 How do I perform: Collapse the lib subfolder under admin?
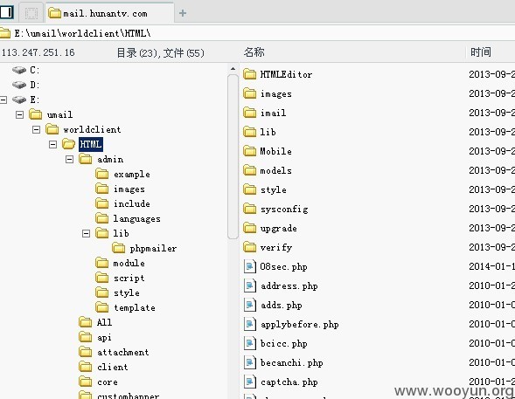86,233
